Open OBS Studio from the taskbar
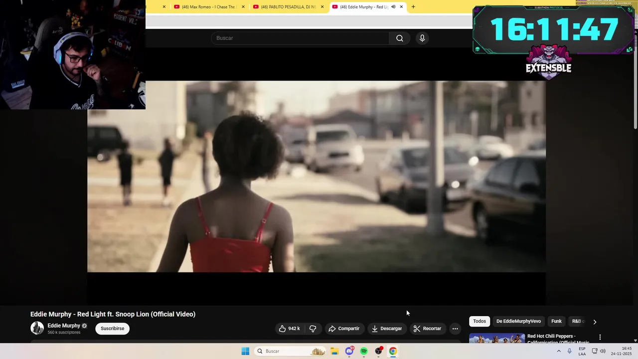The height and width of the screenshot is (359, 638). point(378,351)
